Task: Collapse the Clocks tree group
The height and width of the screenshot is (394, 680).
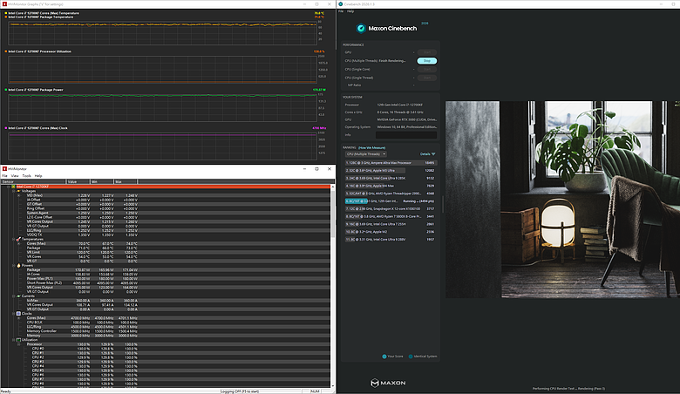Action: click(13, 314)
